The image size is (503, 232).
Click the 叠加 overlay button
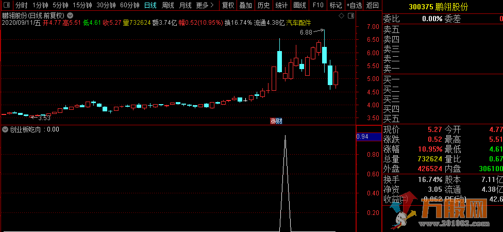[246, 5]
